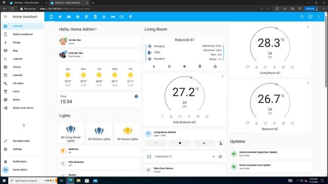This screenshot has width=328, height=184.
Task: Open Settings from sidebar
Action: [23, 149]
